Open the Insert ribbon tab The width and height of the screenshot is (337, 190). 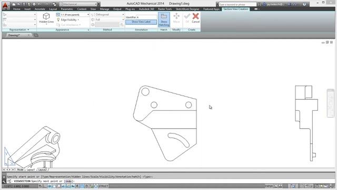27,9
